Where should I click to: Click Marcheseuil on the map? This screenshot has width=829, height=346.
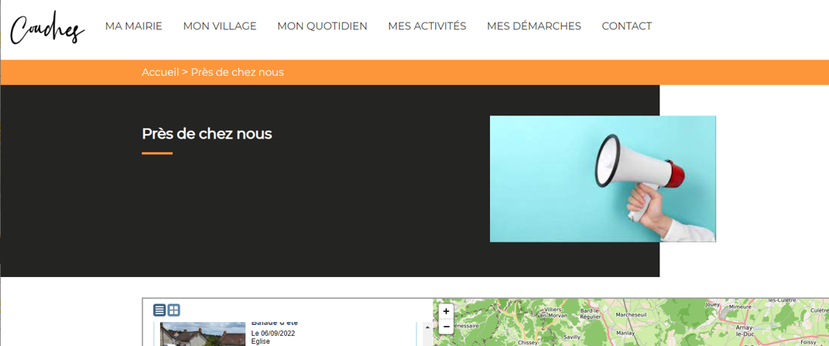[x=633, y=315]
